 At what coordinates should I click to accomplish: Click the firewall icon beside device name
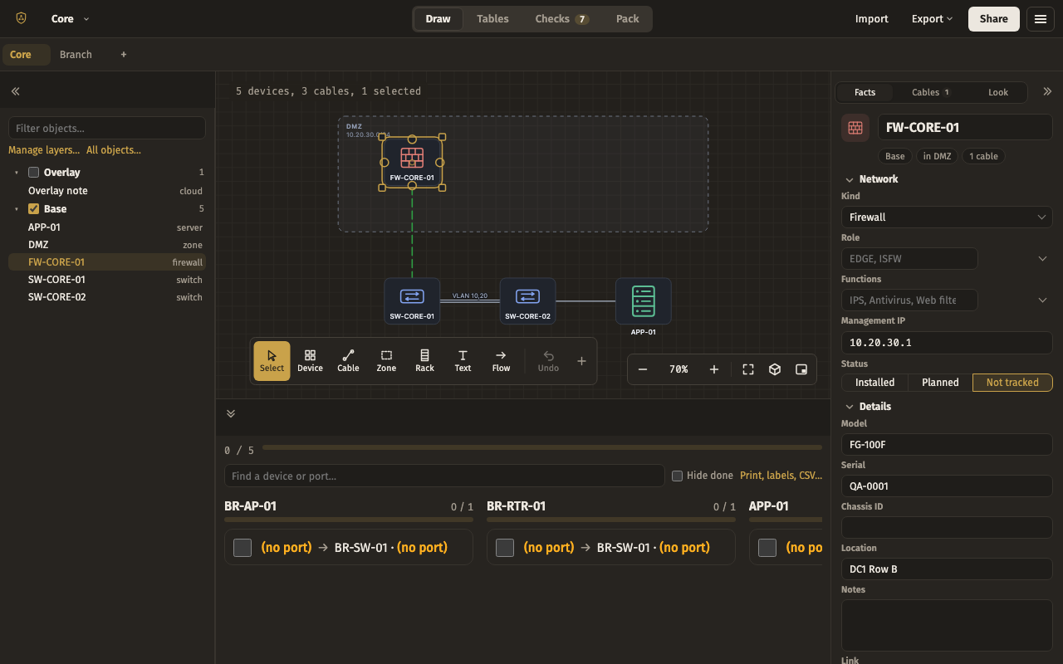(x=855, y=128)
